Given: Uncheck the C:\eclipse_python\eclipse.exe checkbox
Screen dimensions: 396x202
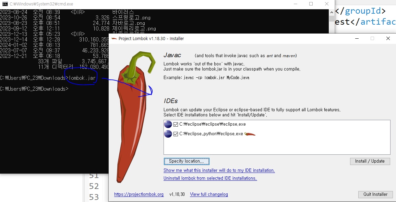Looking at the screenshot, I should [x=176, y=134].
